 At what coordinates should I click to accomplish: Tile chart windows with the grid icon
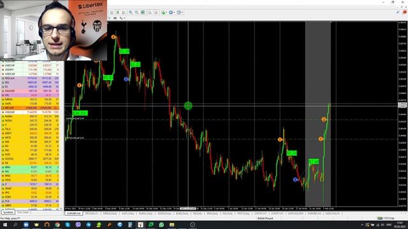(143, 13)
